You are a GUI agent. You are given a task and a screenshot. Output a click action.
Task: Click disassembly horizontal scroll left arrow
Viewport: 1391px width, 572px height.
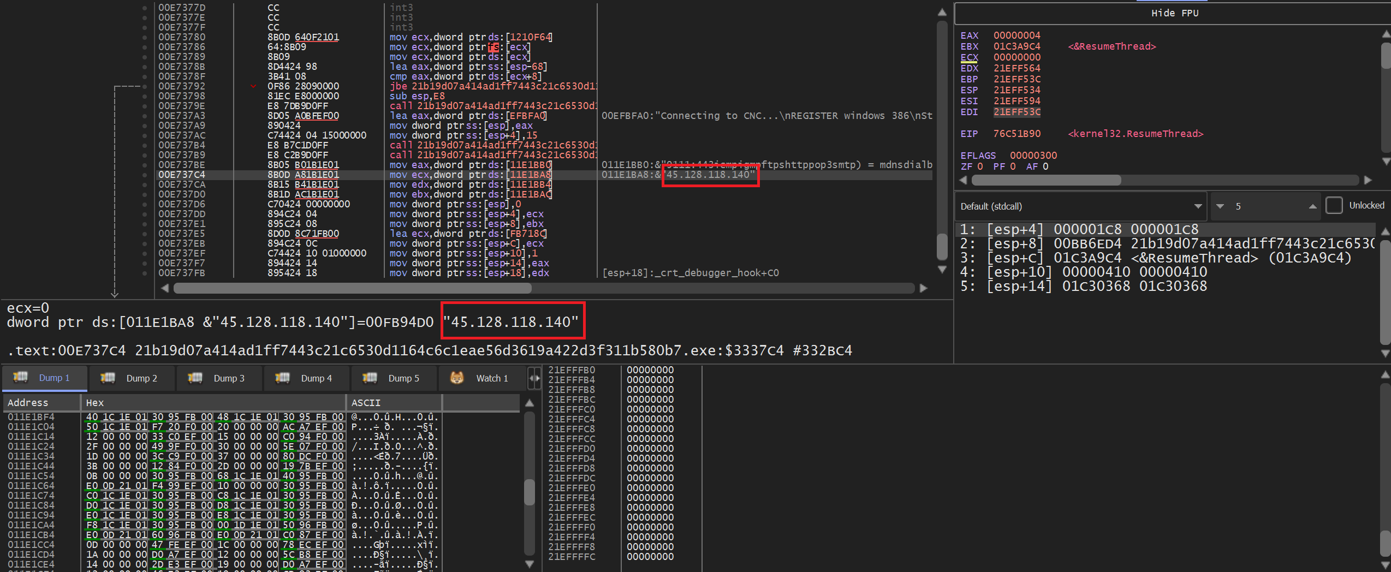tap(165, 288)
